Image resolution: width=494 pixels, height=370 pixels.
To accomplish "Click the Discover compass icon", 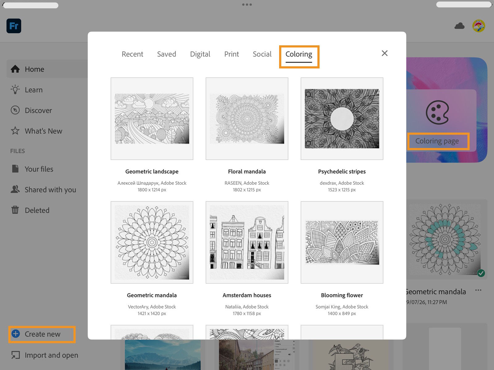I will [x=15, y=110].
